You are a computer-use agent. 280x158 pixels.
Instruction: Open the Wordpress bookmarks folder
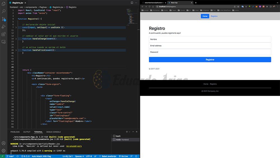(x=155, y=10)
